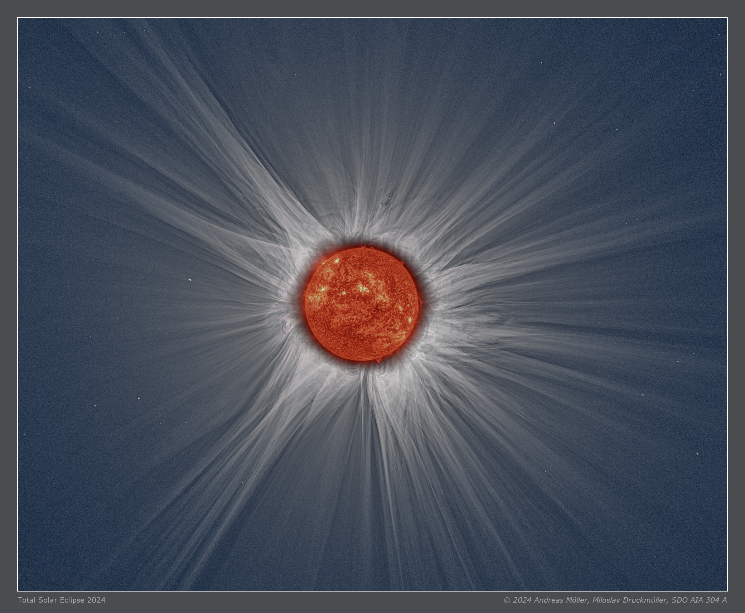Click the bright star near bottom right of the image
This screenshot has height=613, width=745.
[x=697, y=454]
